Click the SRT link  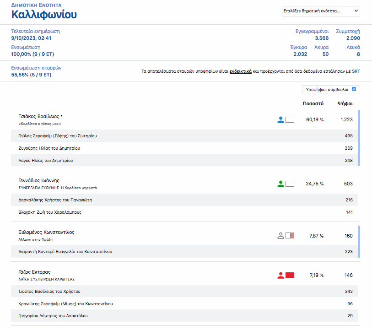(356, 71)
